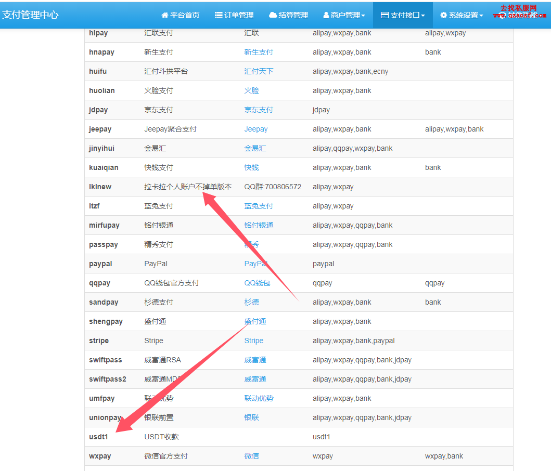Viewport: 551px width, 471px height.
Task: Select the Jeepay聚合支付 description text
Action: pyautogui.click(x=171, y=129)
